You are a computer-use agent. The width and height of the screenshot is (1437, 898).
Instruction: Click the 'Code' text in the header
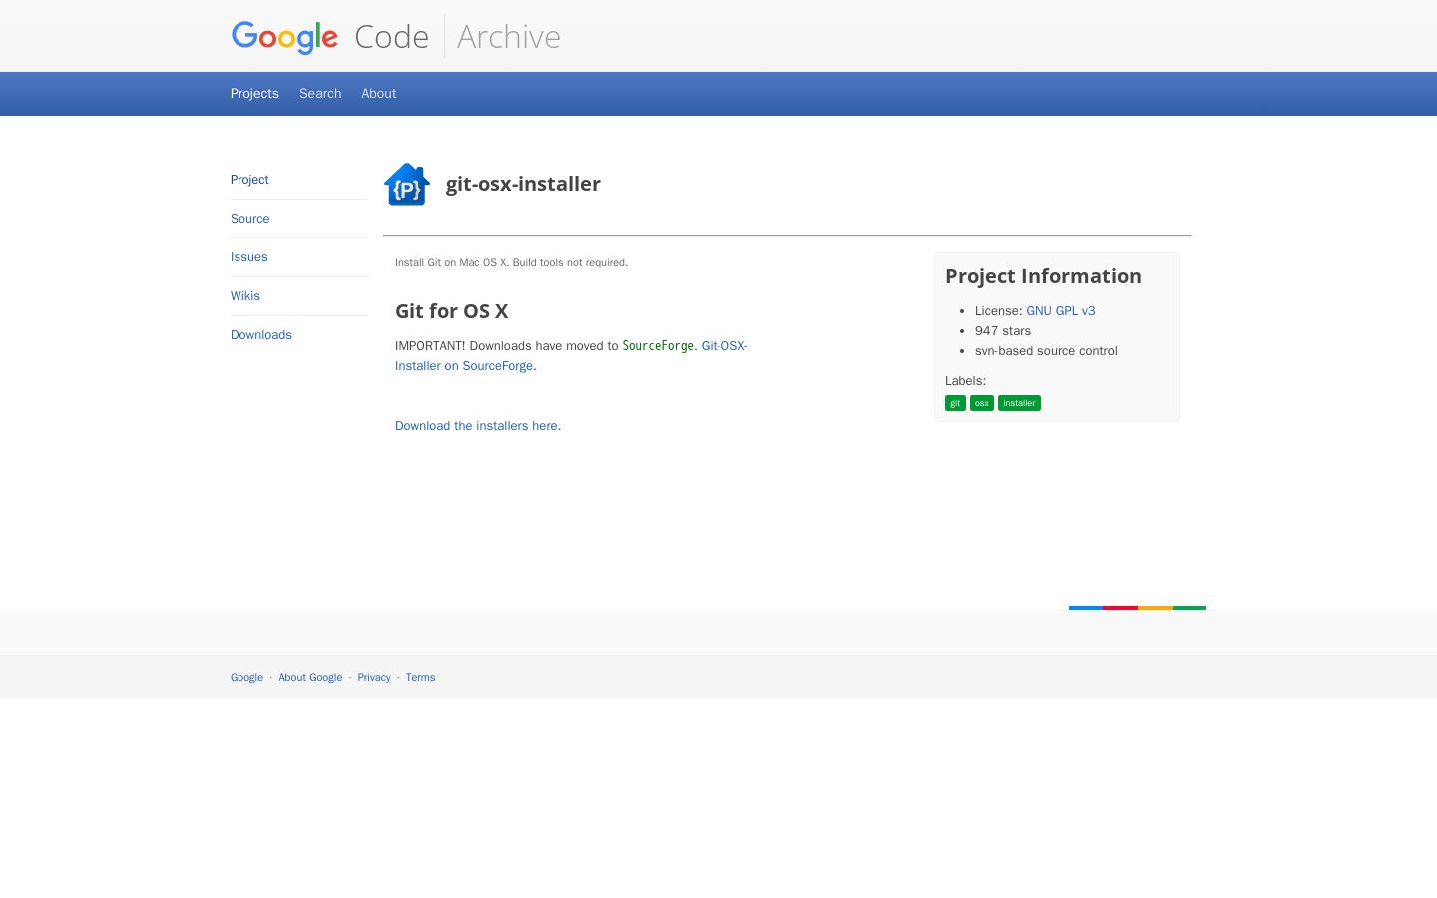click(x=391, y=37)
